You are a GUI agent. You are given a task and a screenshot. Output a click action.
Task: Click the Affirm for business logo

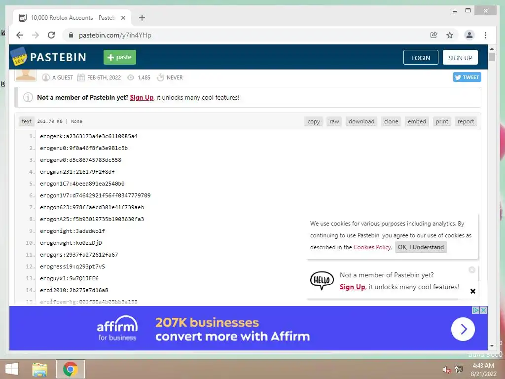pos(117,328)
